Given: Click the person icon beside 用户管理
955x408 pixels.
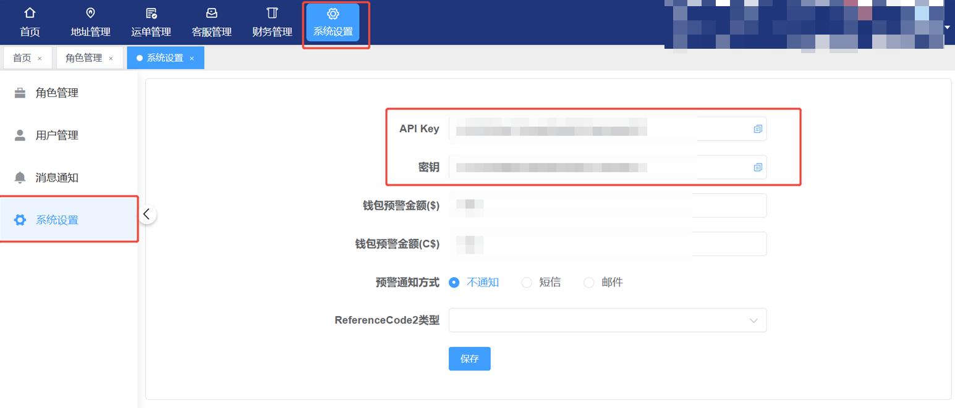Looking at the screenshot, I should (20, 135).
